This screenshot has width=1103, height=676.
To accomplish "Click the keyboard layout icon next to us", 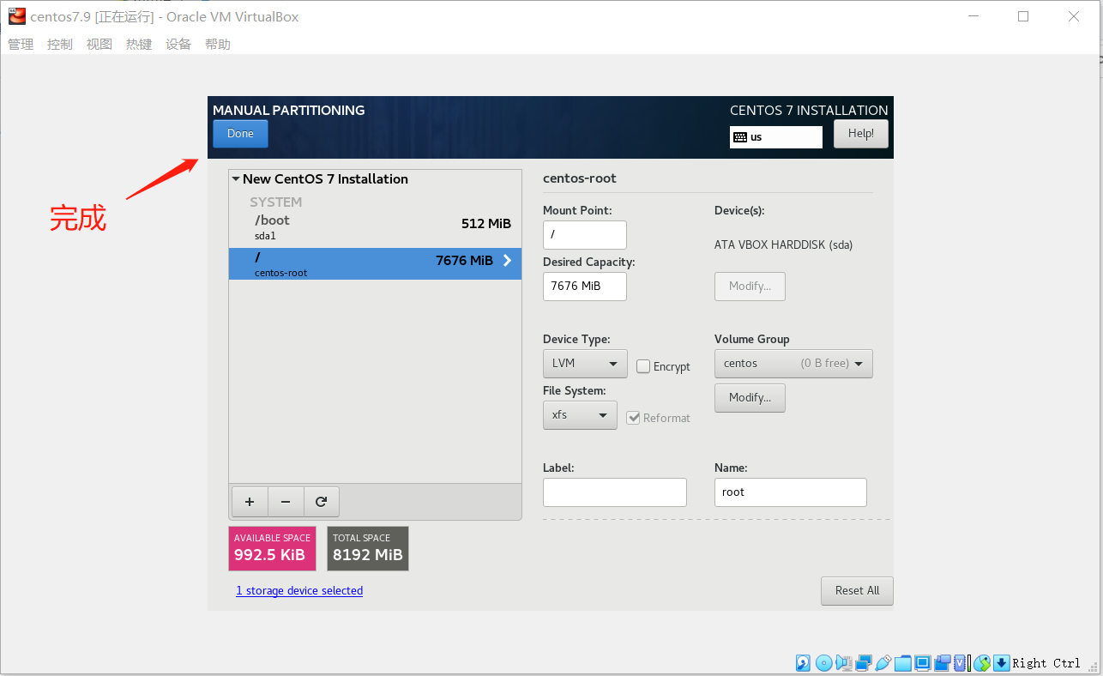I will click(740, 136).
